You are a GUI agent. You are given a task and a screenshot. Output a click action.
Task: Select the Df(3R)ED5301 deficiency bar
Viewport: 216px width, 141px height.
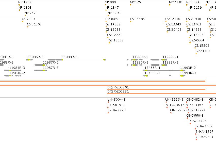click(156, 89)
